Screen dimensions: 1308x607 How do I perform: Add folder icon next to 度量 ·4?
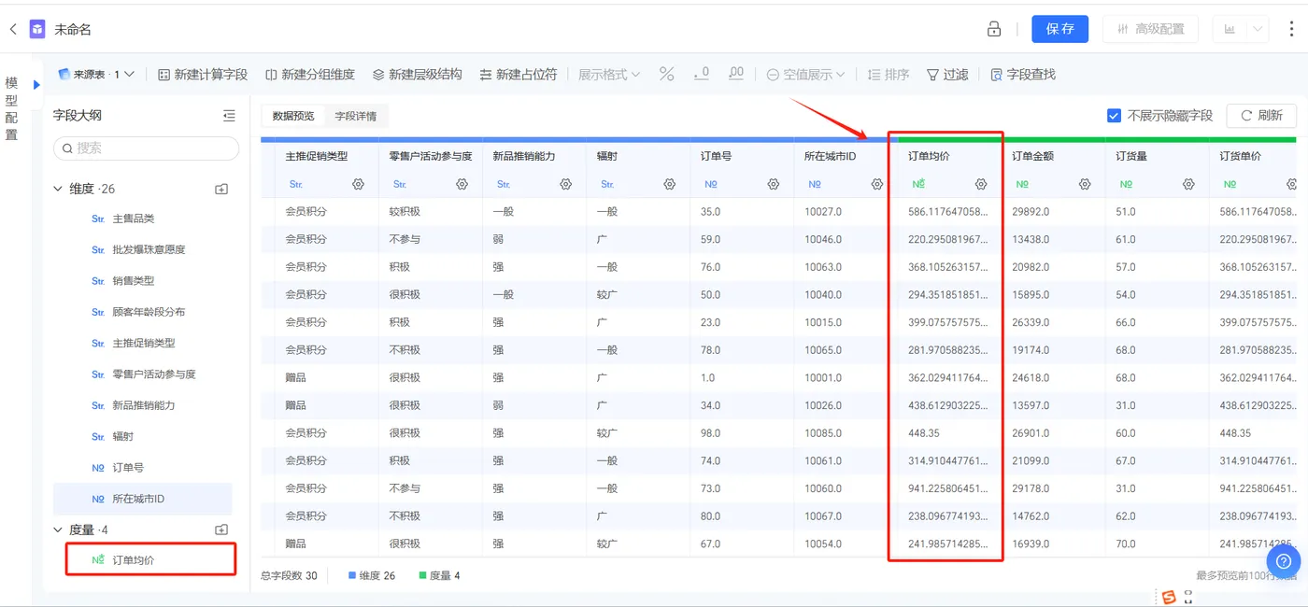coord(221,529)
